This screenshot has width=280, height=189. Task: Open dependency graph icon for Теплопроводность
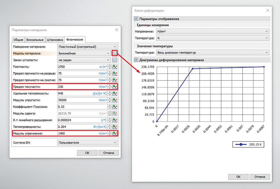[115, 127]
